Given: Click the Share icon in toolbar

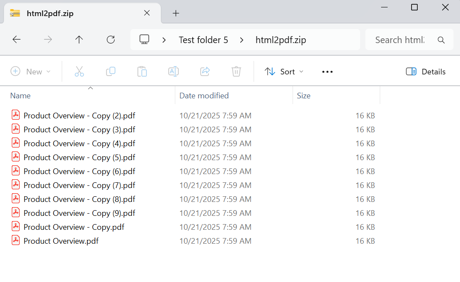Looking at the screenshot, I should 205,71.
